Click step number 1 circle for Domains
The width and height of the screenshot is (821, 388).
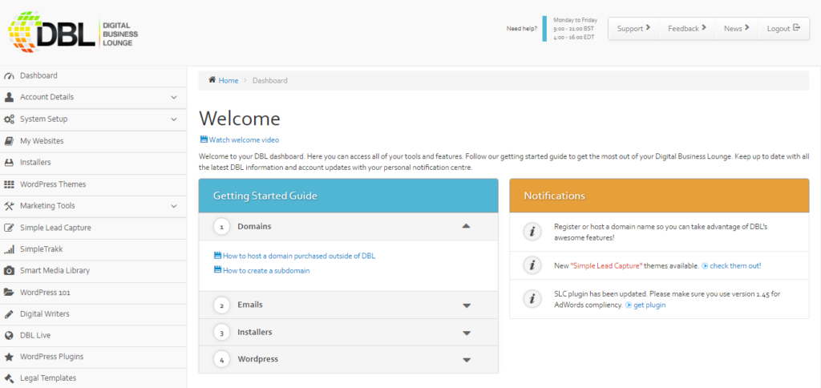(x=222, y=227)
